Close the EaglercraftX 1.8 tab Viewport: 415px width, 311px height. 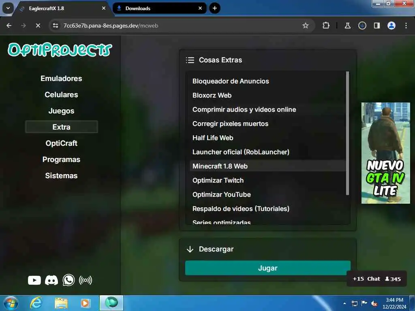tap(104, 8)
